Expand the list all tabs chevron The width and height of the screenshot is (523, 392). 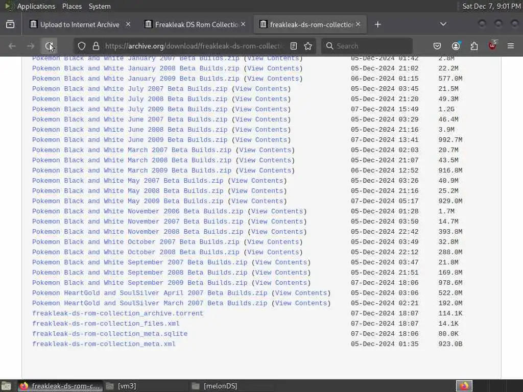tap(443, 24)
